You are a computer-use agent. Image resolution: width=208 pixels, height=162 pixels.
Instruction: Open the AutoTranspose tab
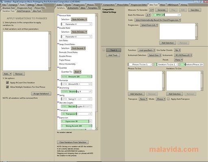click(24, 11)
